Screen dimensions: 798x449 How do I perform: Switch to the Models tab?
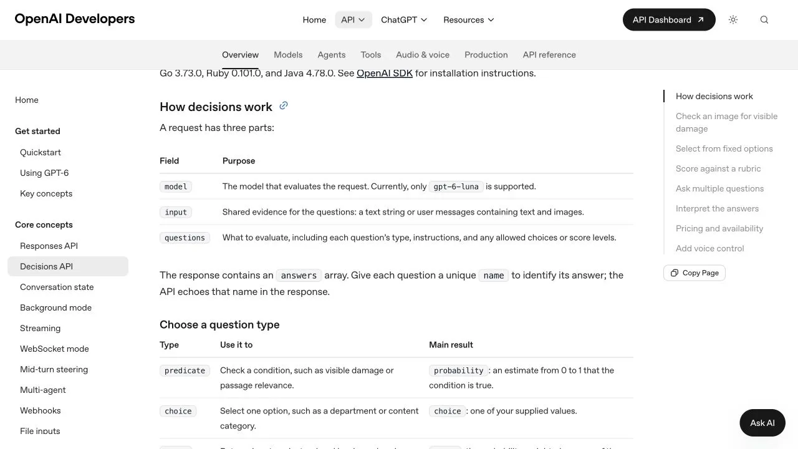pyautogui.click(x=288, y=55)
